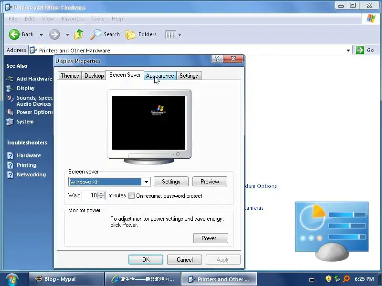Click the Printers and Other taskbar button
Screen dimensions: 382x286
click(x=219, y=279)
